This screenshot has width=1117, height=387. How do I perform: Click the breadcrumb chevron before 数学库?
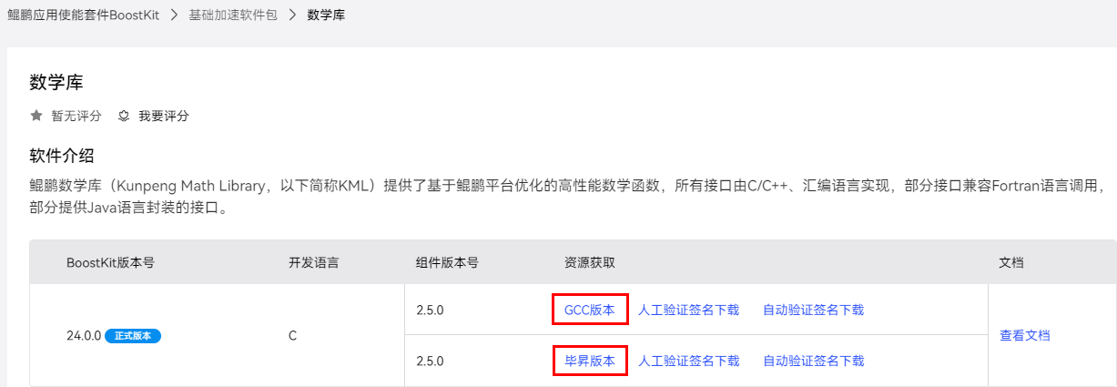[x=292, y=15]
